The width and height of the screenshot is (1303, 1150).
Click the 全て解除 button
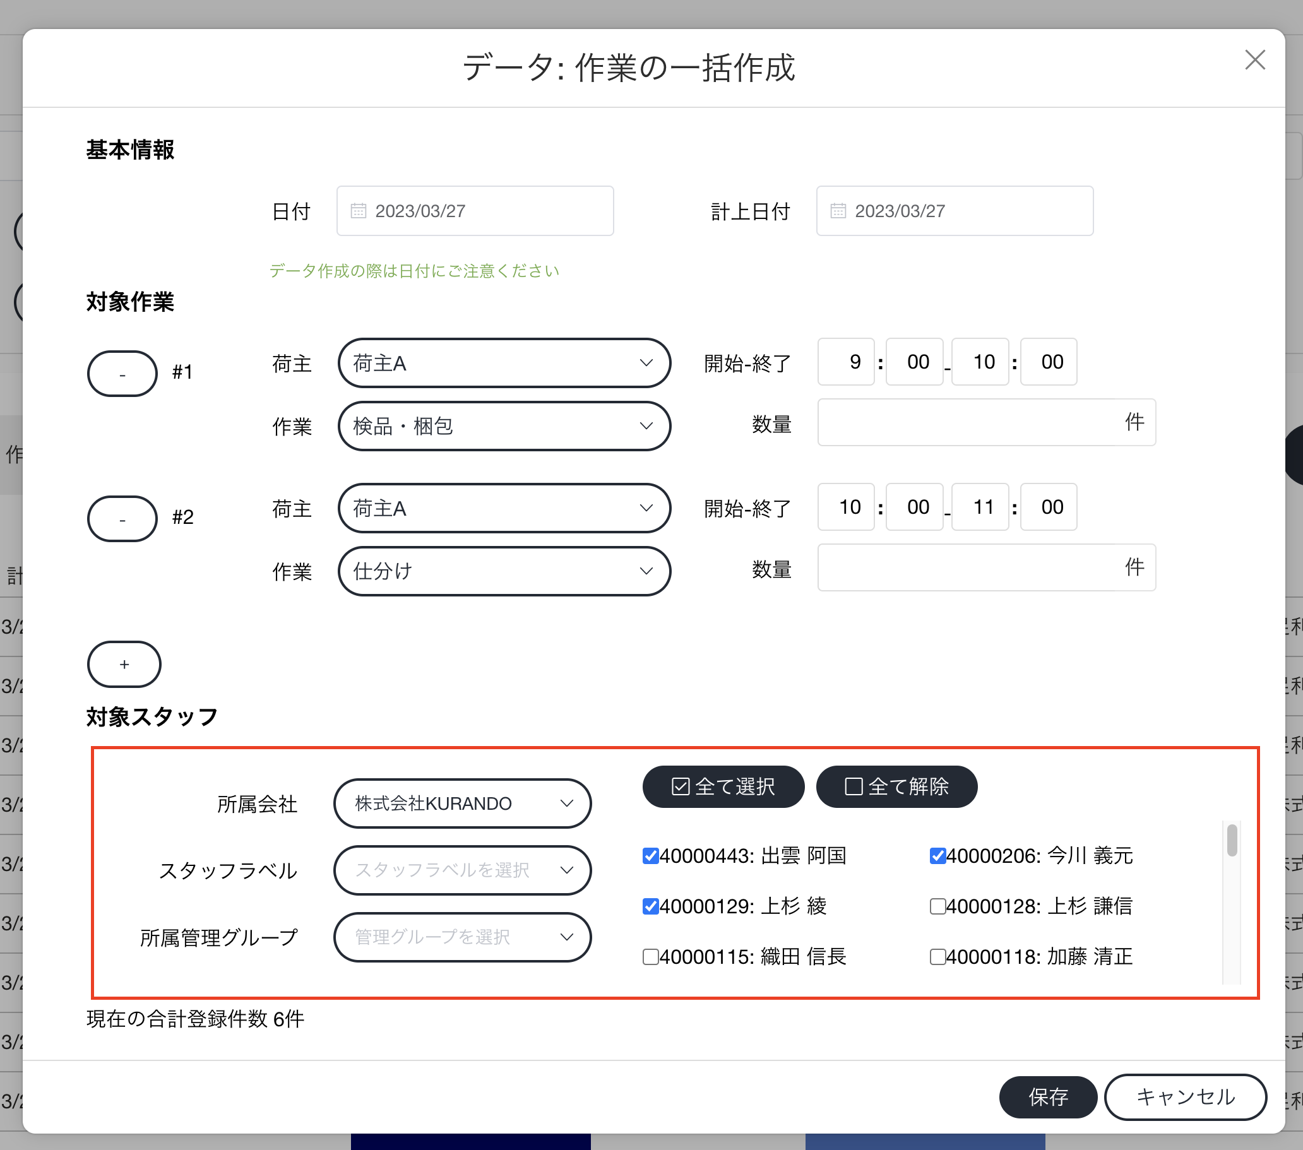(897, 786)
